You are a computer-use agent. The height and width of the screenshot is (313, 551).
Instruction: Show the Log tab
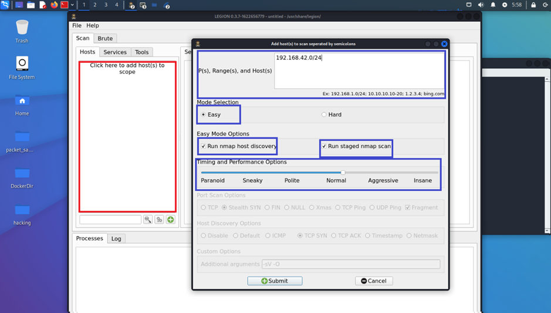[x=116, y=239]
